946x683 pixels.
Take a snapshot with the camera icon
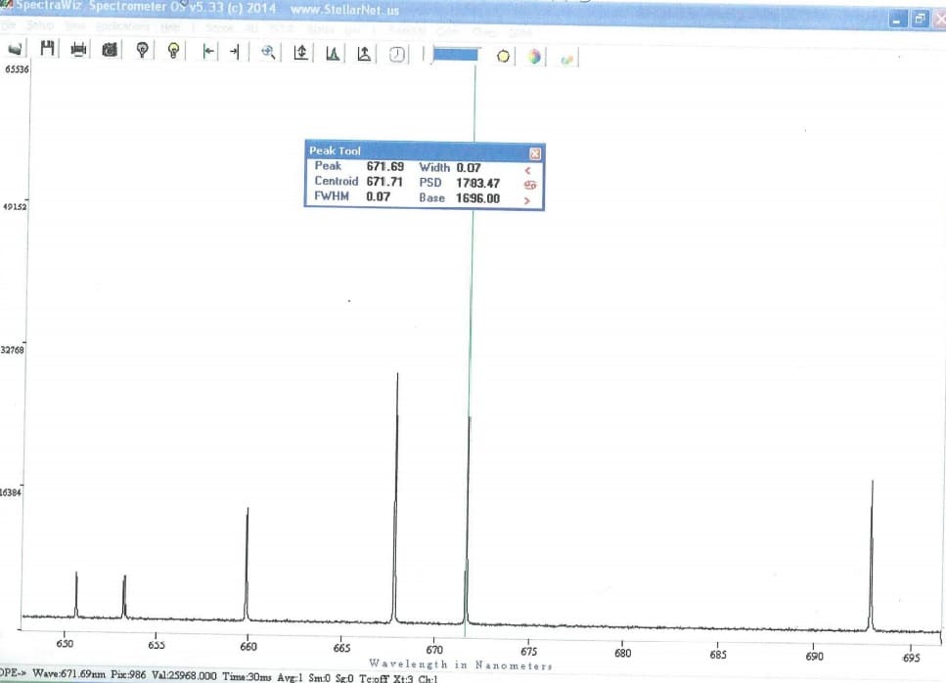click(110, 50)
